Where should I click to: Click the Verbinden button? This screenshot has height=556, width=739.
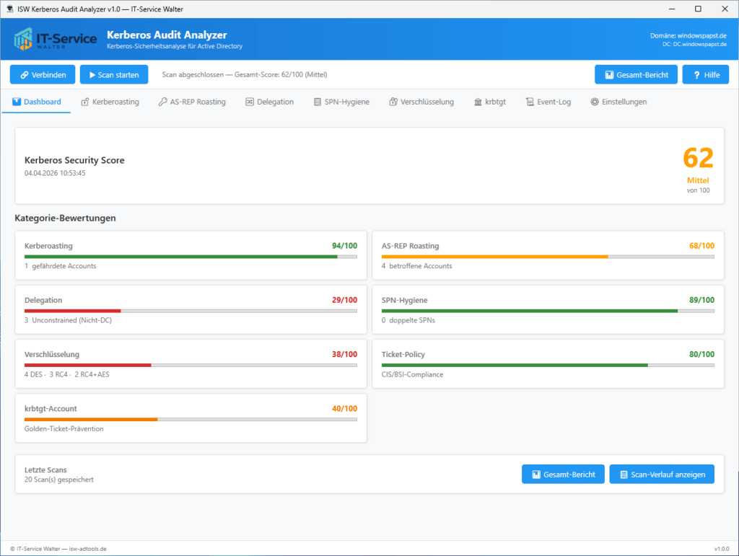point(43,74)
